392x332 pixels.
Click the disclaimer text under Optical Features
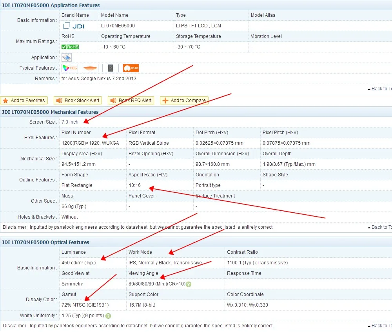coord(138,326)
